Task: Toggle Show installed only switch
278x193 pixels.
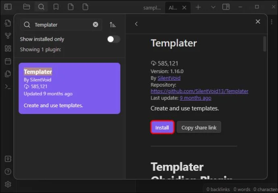Action: pyautogui.click(x=114, y=39)
